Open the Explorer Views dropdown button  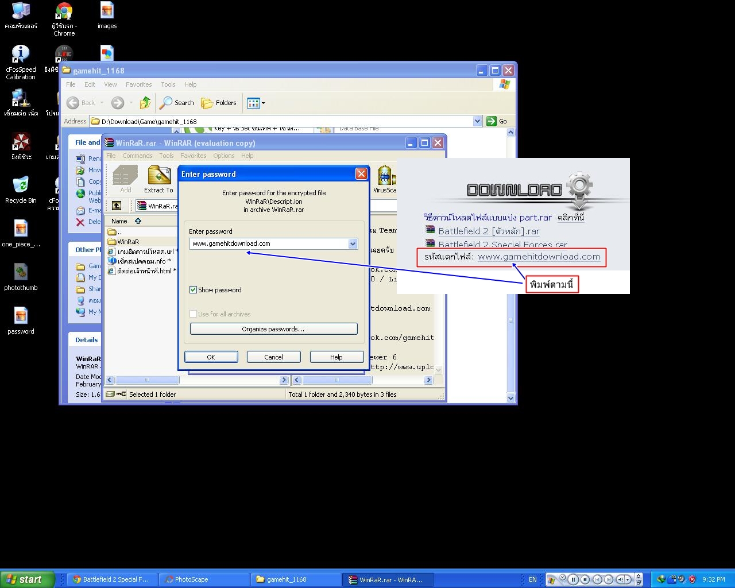pos(256,103)
